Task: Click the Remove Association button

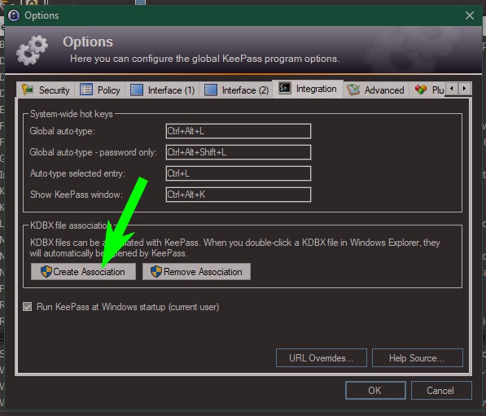Action: pos(196,272)
